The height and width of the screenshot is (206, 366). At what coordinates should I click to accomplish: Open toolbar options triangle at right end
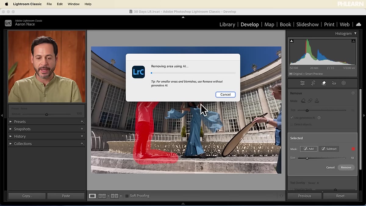click(281, 196)
